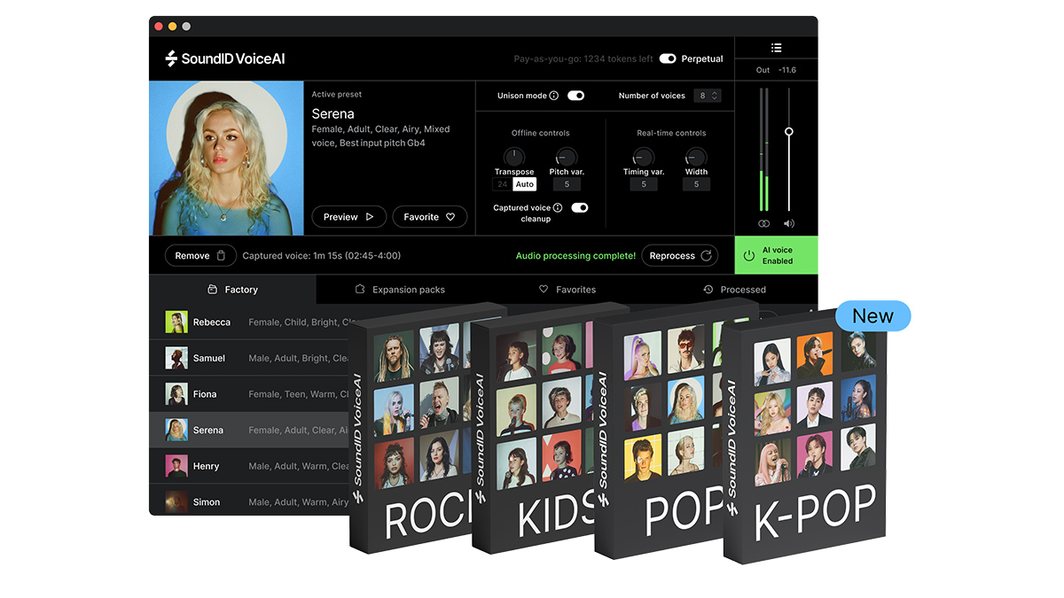Image resolution: width=1064 pixels, height=598 pixels.
Task: Click Rebecca's avatar in the preset list
Action: tap(176, 322)
